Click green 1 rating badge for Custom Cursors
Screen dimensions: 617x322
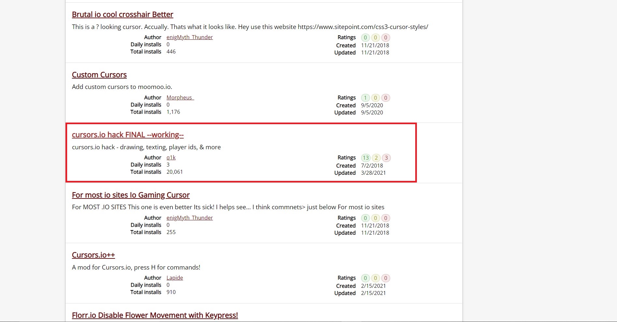(365, 98)
